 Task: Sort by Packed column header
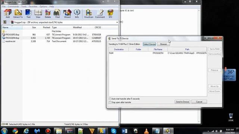click(44, 28)
